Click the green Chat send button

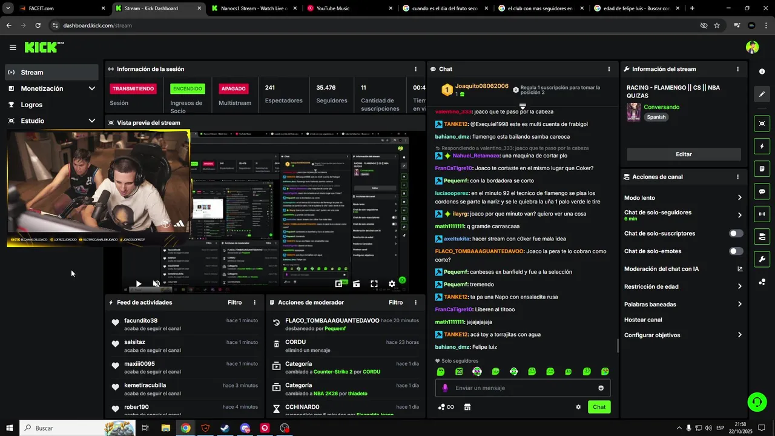pyautogui.click(x=599, y=407)
